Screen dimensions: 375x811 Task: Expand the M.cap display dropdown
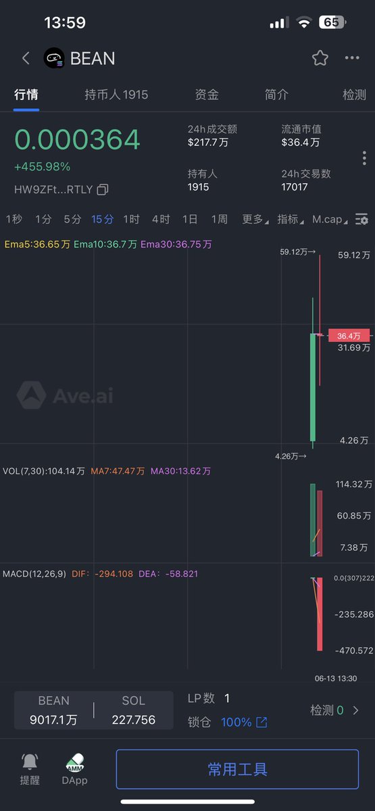pos(330,219)
